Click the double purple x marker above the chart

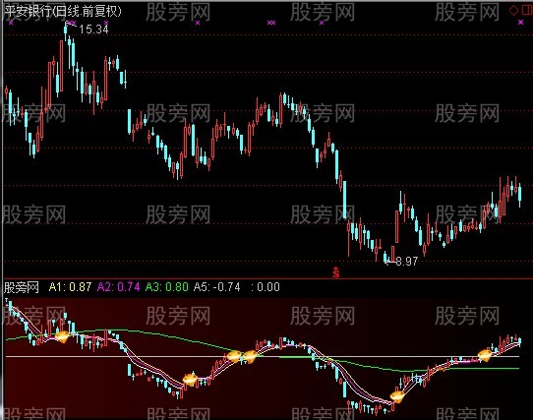[270, 23]
